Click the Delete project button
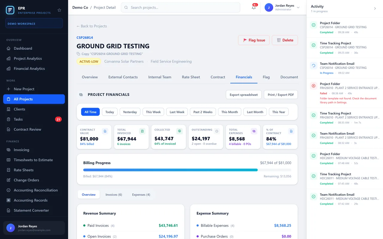This screenshot has height=239, width=383. coord(285,40)
